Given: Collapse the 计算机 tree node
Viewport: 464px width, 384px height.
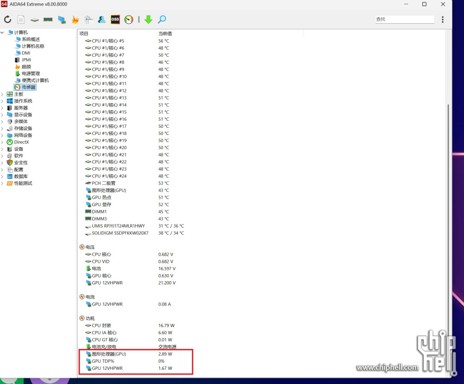Looking at the screenshot, I should (x=2, y=32).
